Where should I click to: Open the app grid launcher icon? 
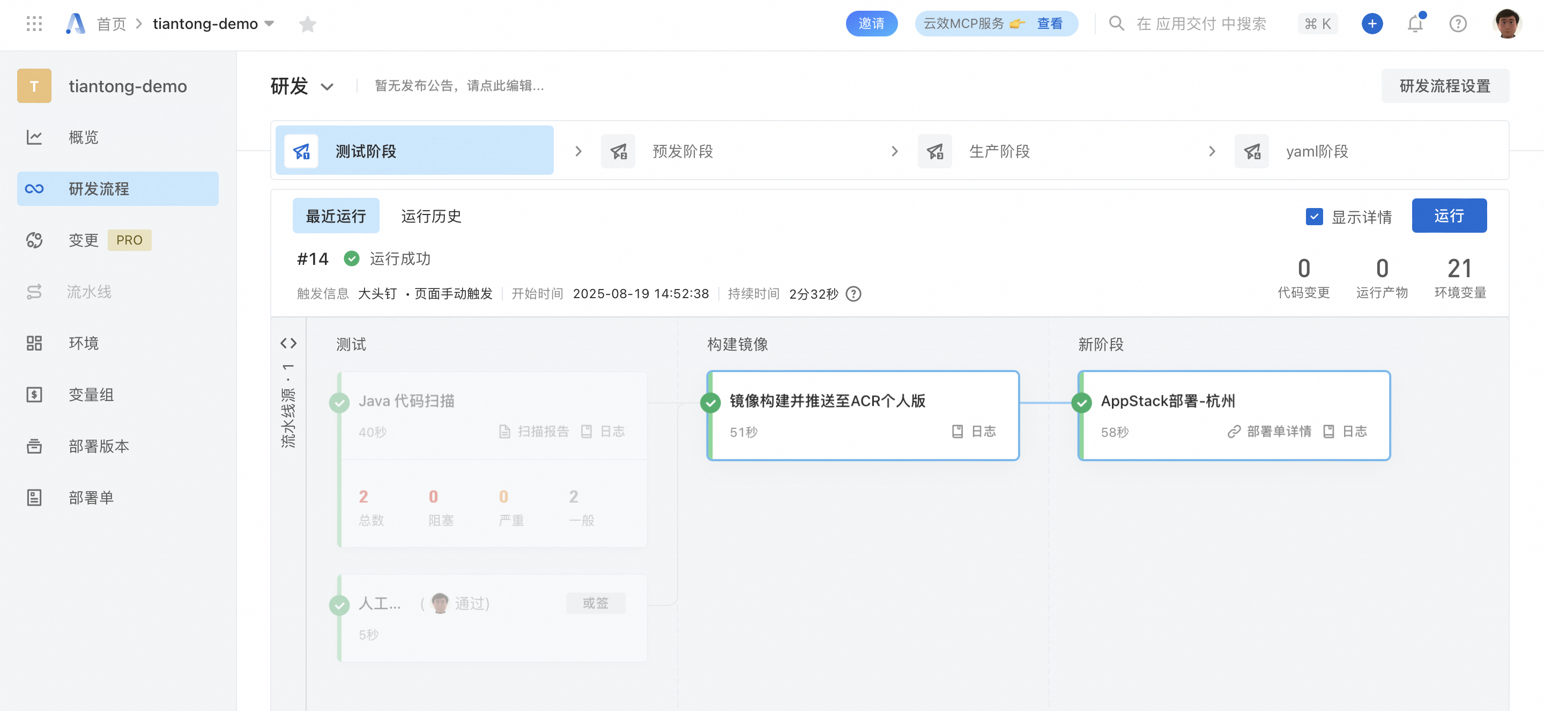point(34,24)
